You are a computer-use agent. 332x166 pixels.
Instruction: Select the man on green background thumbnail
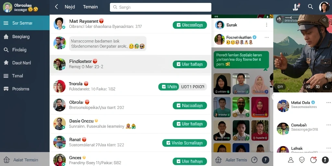point(241,107)
